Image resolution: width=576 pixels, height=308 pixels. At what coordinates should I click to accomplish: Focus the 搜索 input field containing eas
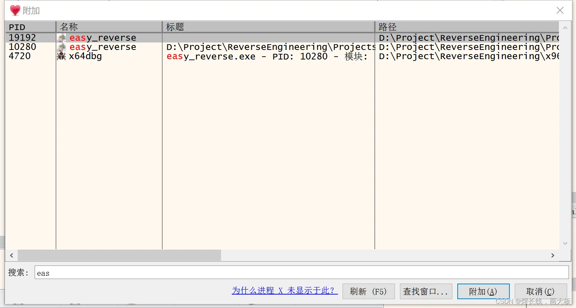[x=301, y=273]
